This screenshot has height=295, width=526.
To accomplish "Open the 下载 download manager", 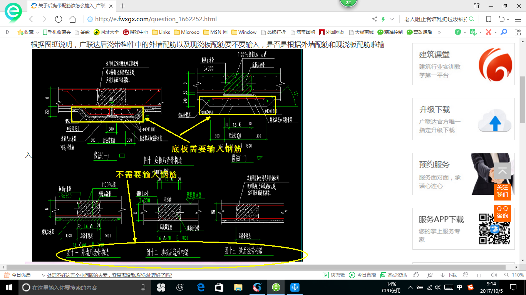I will tap(448, 275).
